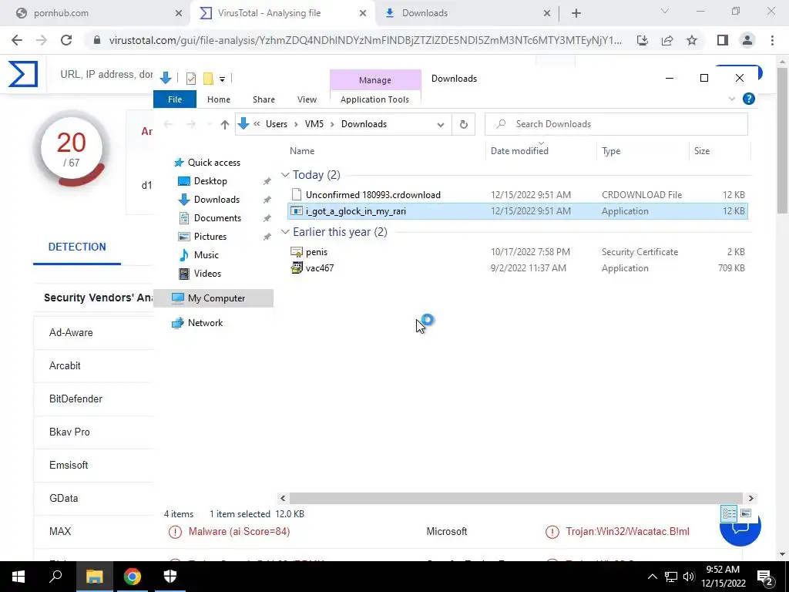This screenshot has width=789, height=592.
Task: Open the VirusTotal logo home link
Action: [23, 74]
